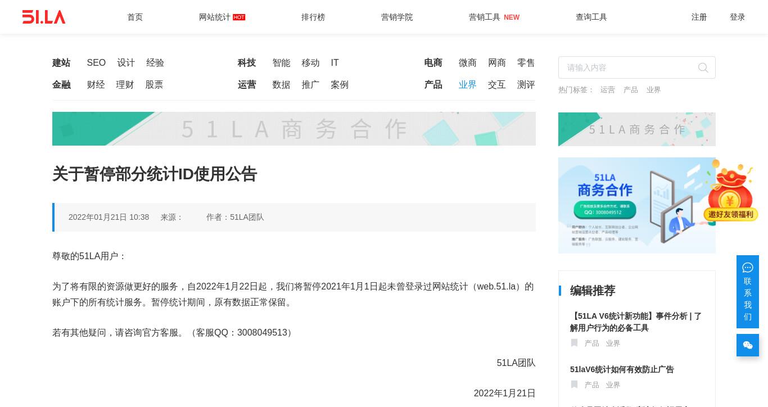Click the 业界 hot tag under search
The width and height of the screenshot is (768, 407).
[x=653, y=90]
